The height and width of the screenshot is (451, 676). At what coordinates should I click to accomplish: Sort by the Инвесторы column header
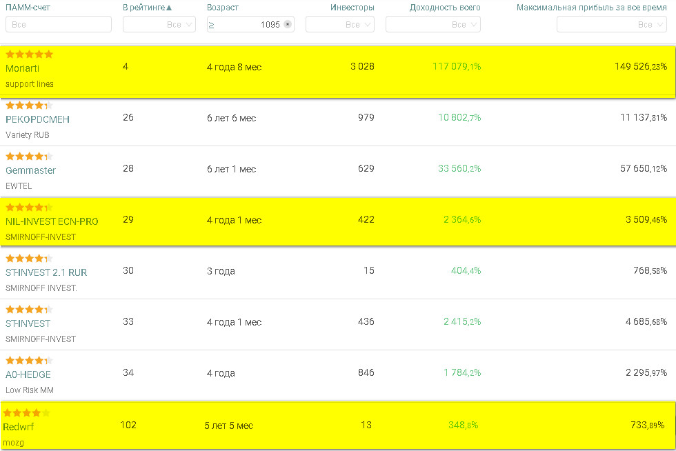point(352,8)
